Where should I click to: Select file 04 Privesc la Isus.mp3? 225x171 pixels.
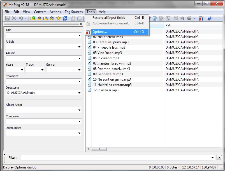click(x=109, y=47)
